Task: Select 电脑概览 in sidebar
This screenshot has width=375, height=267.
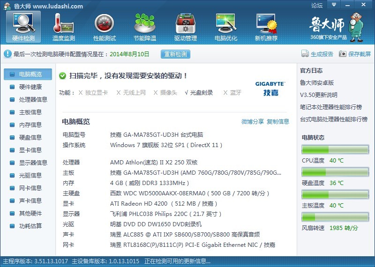Action: pos(28,74)
